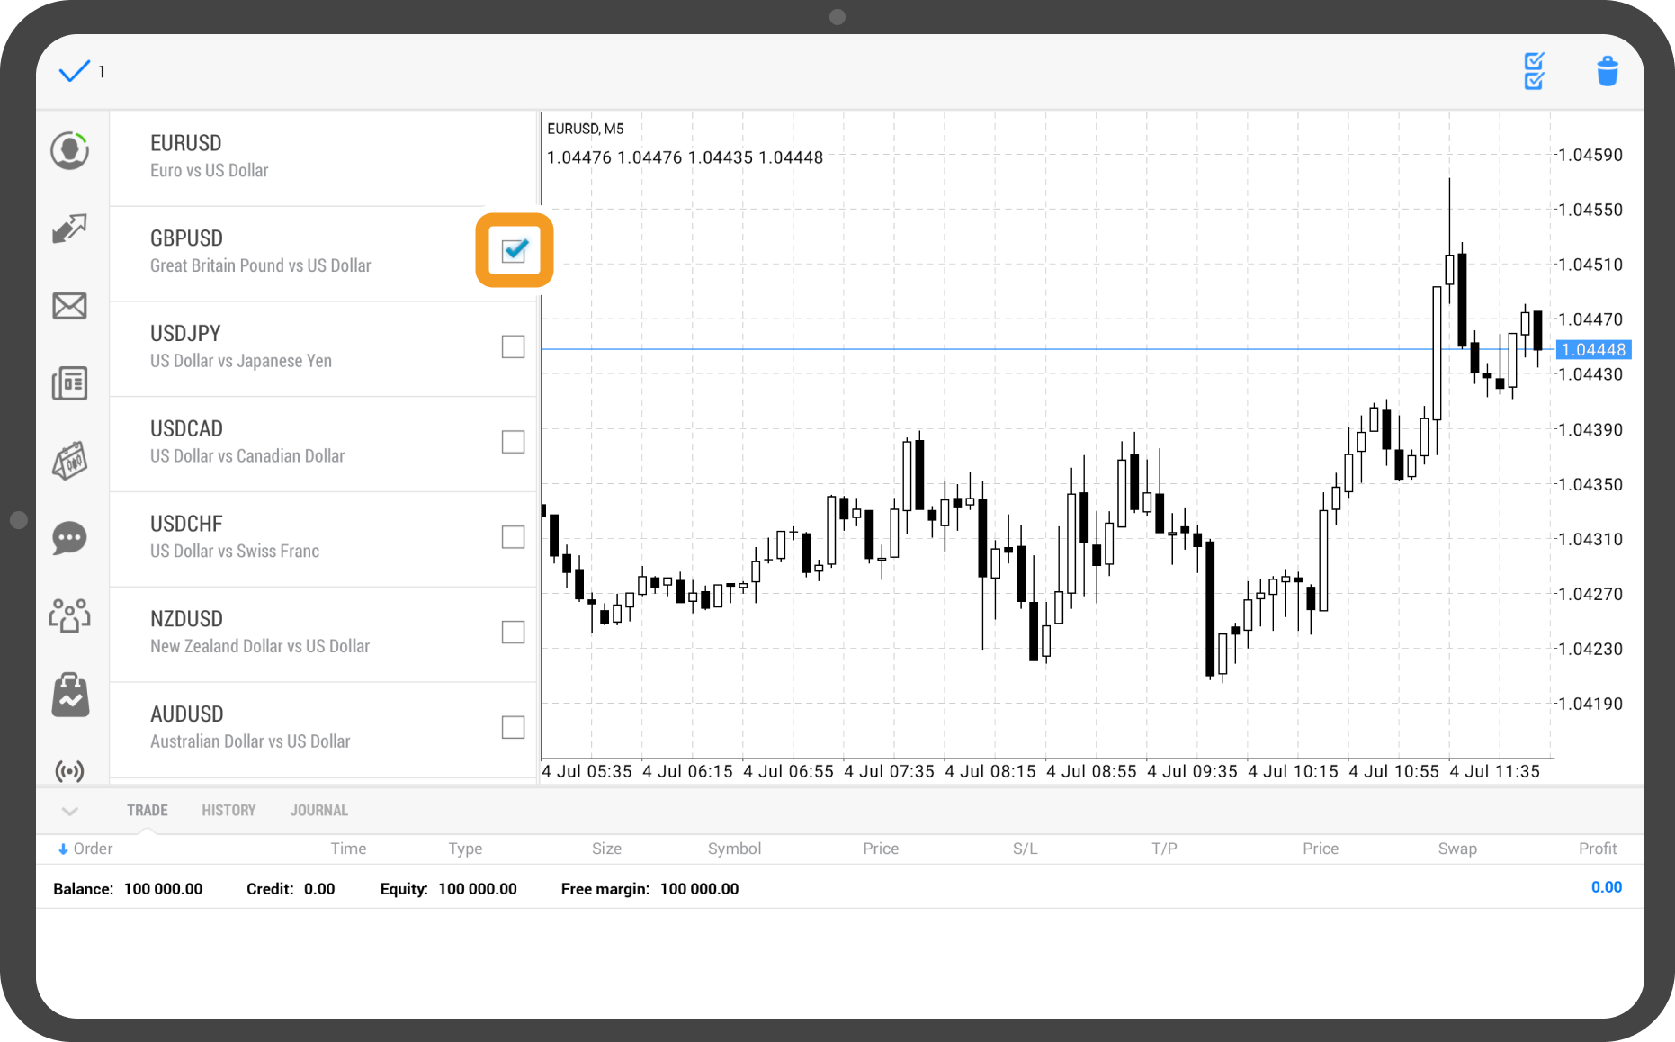Open the traders community icon
The image size is (1675, 1042).
69,615
